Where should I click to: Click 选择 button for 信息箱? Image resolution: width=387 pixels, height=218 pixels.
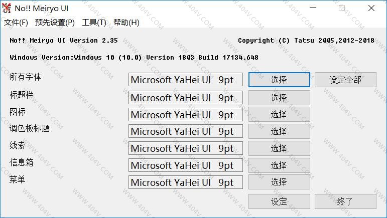tap(279, 165)
